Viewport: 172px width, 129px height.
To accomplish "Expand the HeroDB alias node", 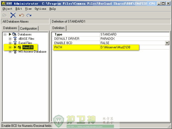I will [10, 47].
